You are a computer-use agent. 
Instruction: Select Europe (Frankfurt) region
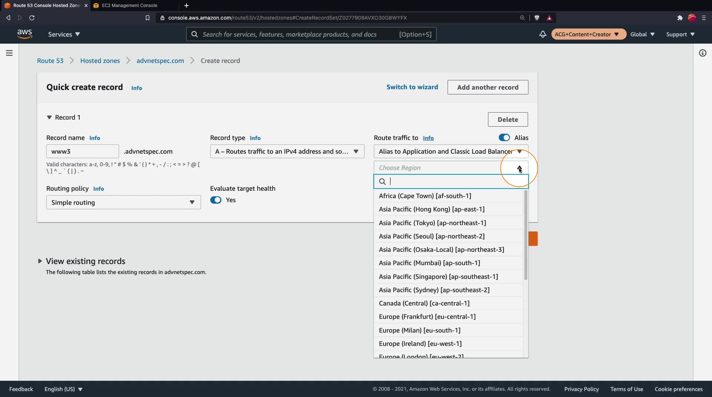(448, 317)
